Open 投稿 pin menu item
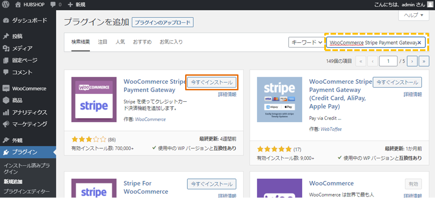 click(28, 36)
